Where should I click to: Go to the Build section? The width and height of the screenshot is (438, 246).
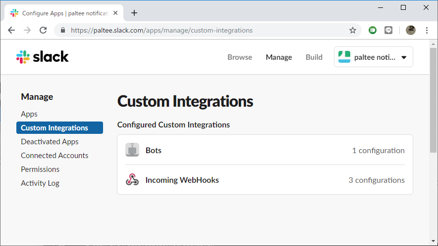tap(314, 57)
